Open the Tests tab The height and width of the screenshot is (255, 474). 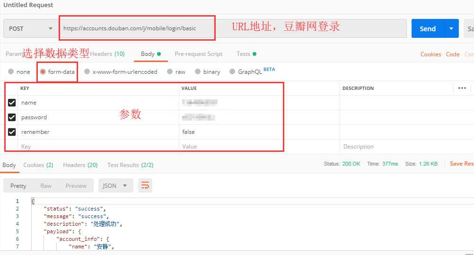click(246, 54)
